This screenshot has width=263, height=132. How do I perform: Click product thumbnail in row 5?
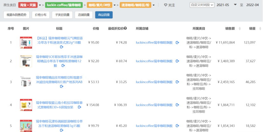pyautogui.click(x=26, y=126)
